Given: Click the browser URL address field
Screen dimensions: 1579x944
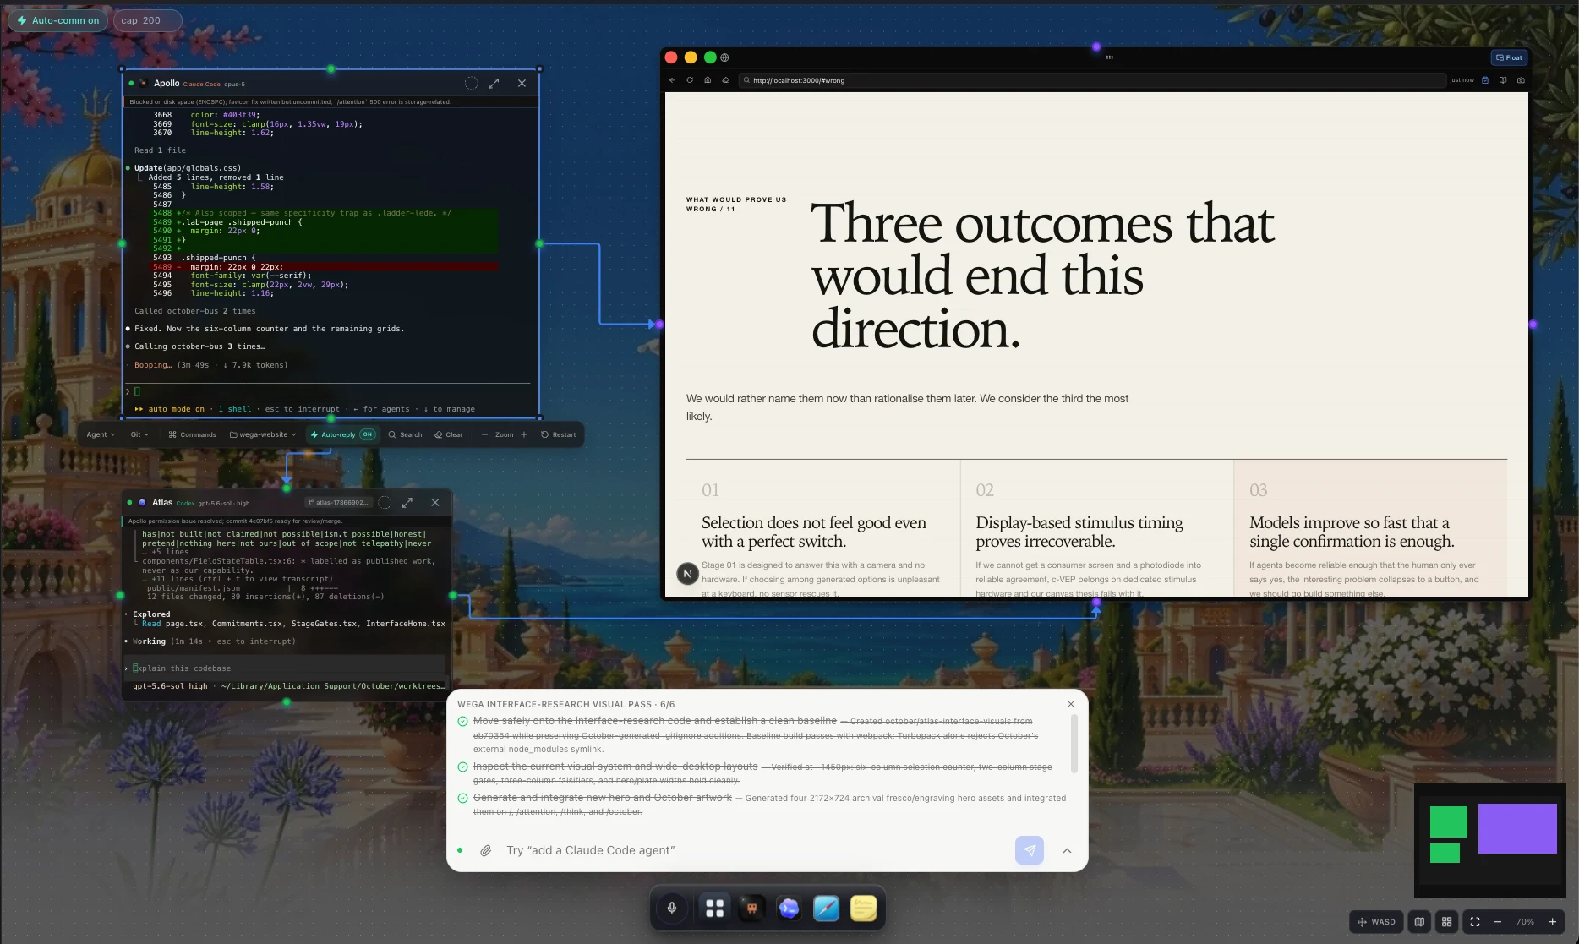Looking at the screenshot, I should coord(1091,80).
